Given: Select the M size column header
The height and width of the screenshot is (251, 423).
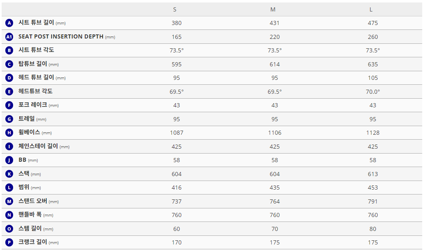Looking at the screenshot, I should point(273,9).
